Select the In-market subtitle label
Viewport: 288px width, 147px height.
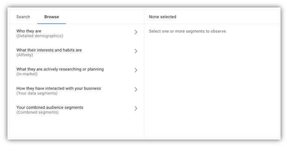click(27, 74)
